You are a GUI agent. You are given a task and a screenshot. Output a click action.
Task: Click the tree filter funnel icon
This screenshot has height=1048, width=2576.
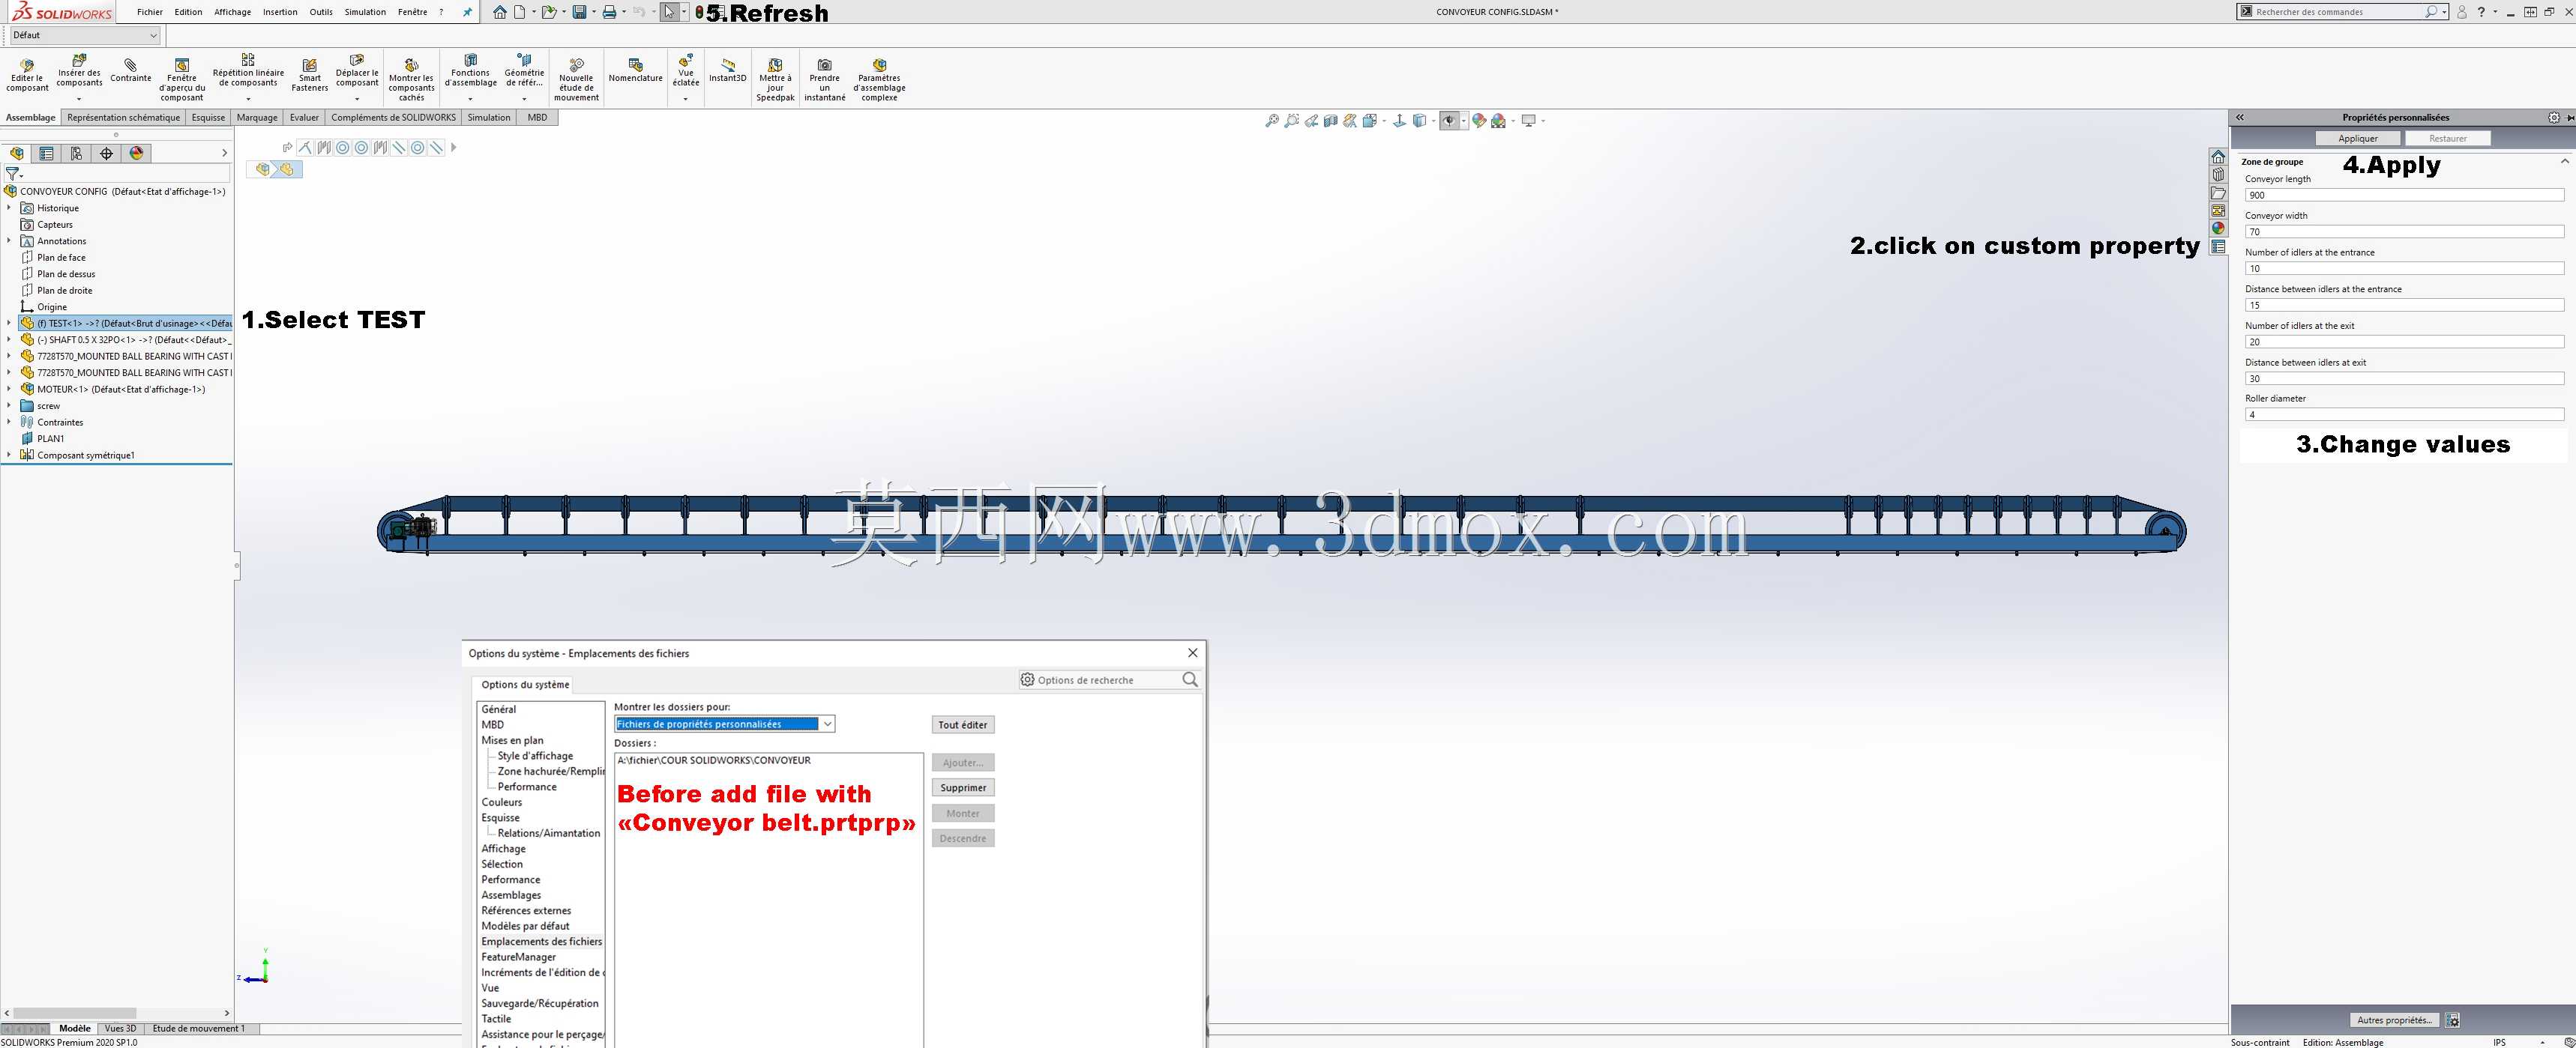click(13, 173)
